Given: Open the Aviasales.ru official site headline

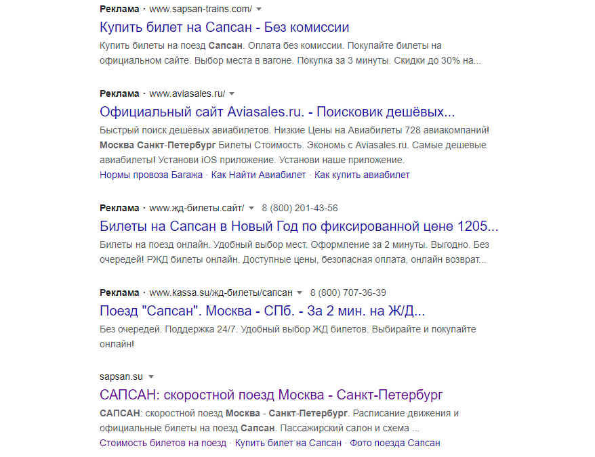Looking at the screenshot, I should point(276,112).
